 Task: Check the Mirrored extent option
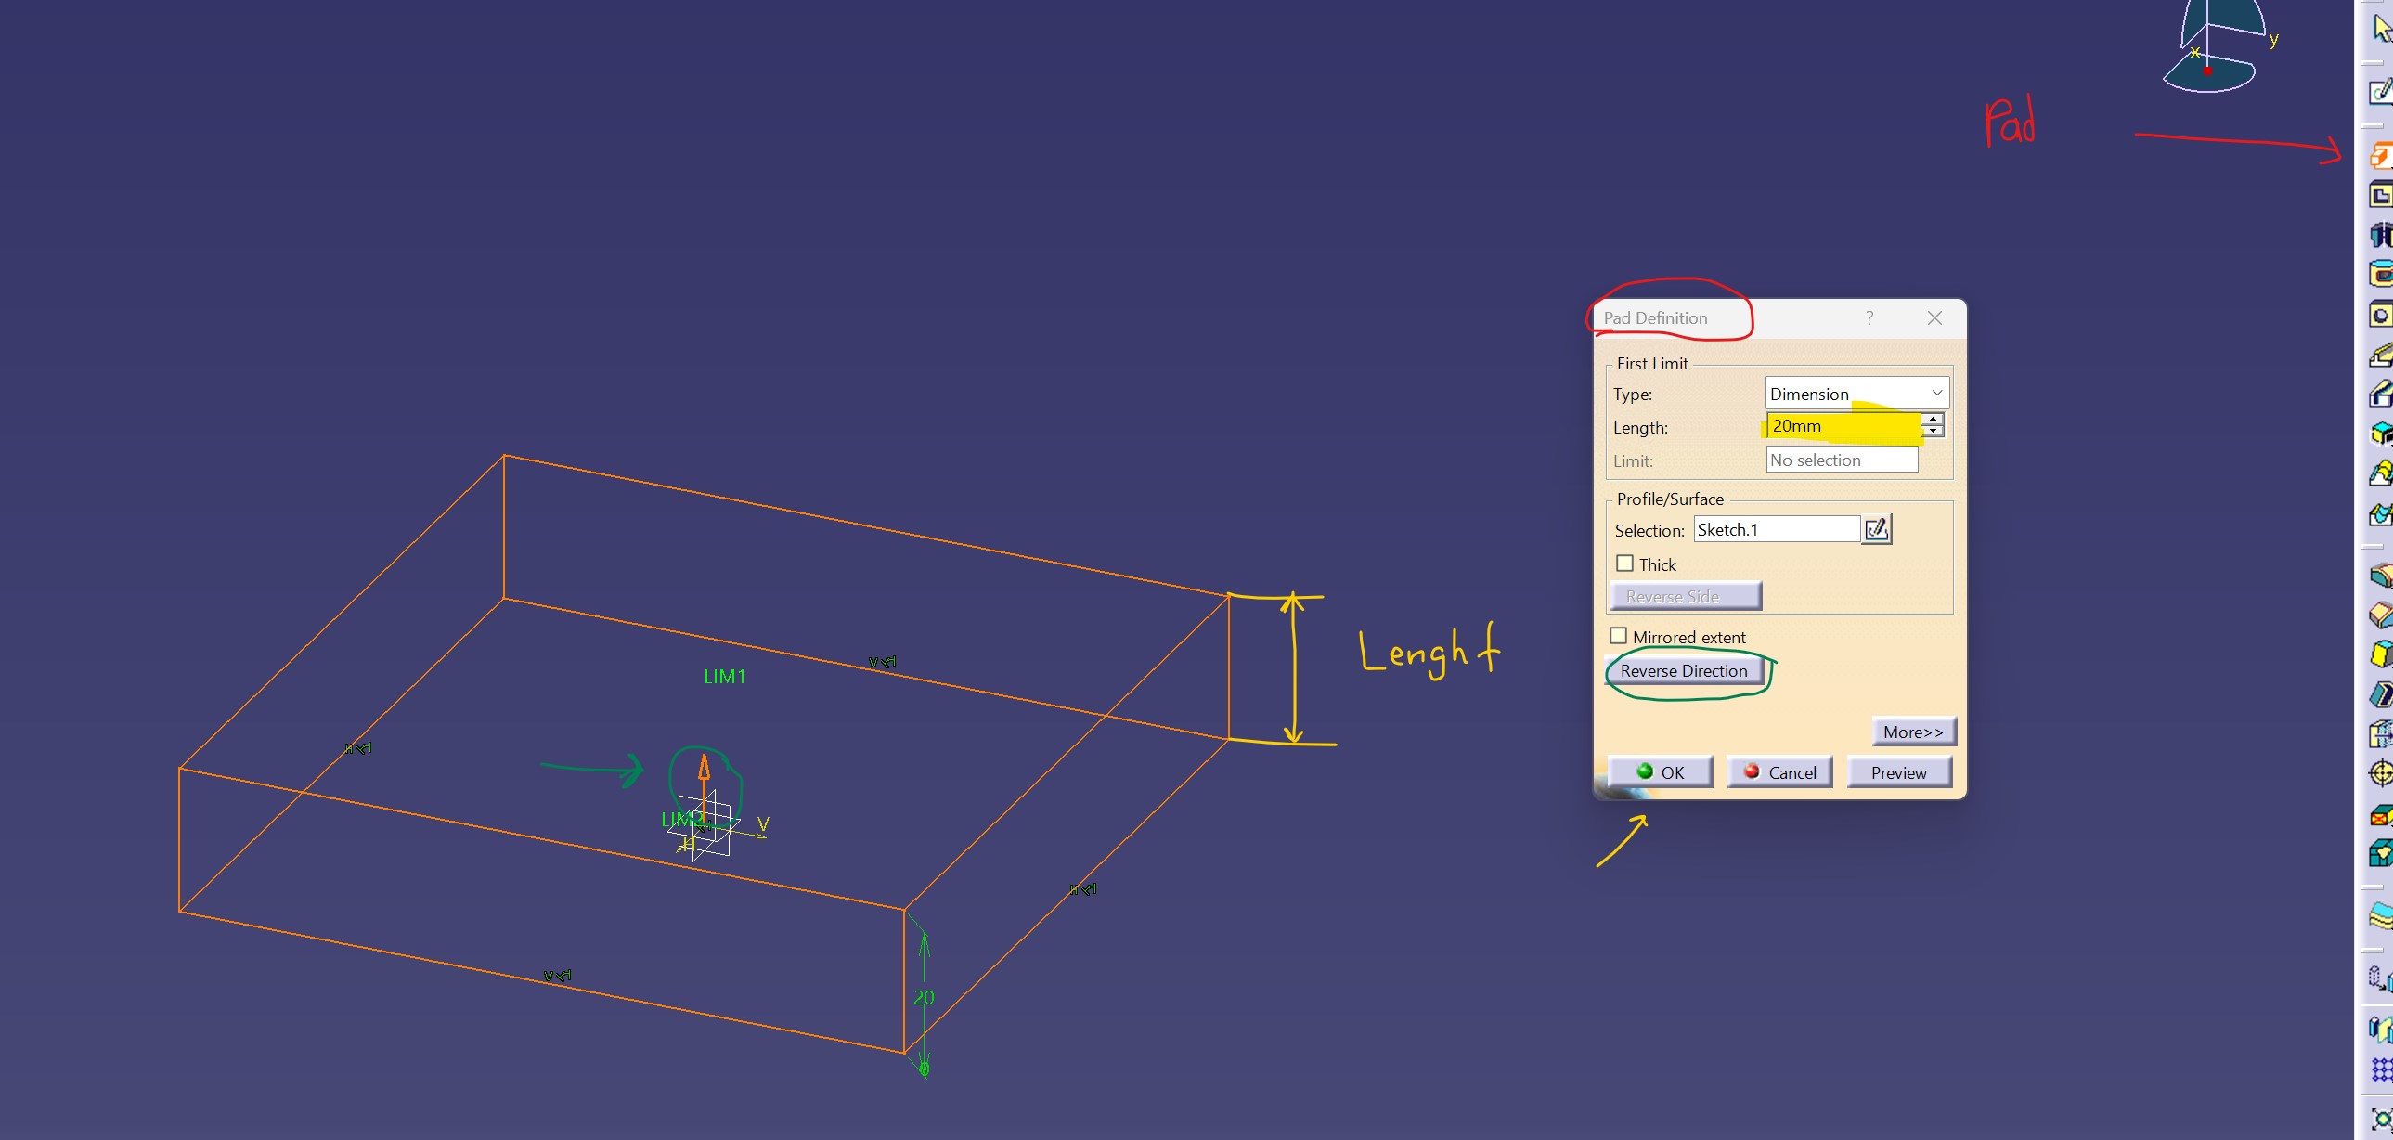point(1618,637)
